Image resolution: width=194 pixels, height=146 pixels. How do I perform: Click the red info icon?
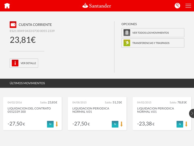(x=15, y=63)
